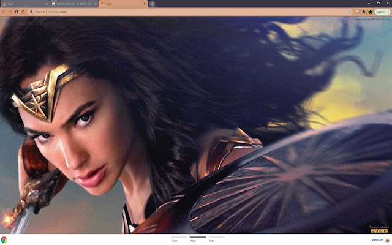The width and height of the screenshot is (392, 245).
Task: Switch to the Wonder Woman tab
Action: (73, 4)
